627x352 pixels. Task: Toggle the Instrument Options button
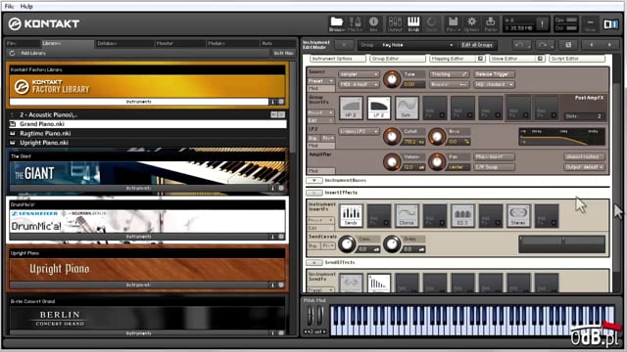point(337,59)
